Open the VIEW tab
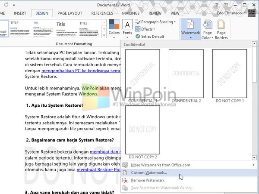Screen dimensions: 259x194 [175, 13]
